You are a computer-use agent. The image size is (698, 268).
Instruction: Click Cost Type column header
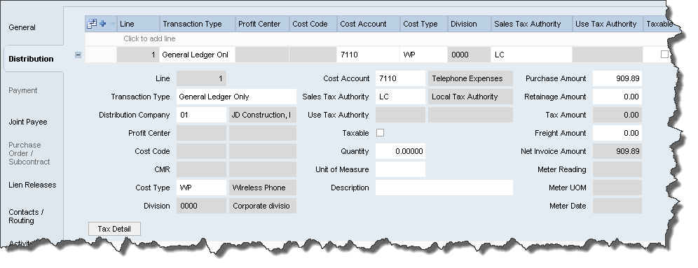[x=424, y=24]
